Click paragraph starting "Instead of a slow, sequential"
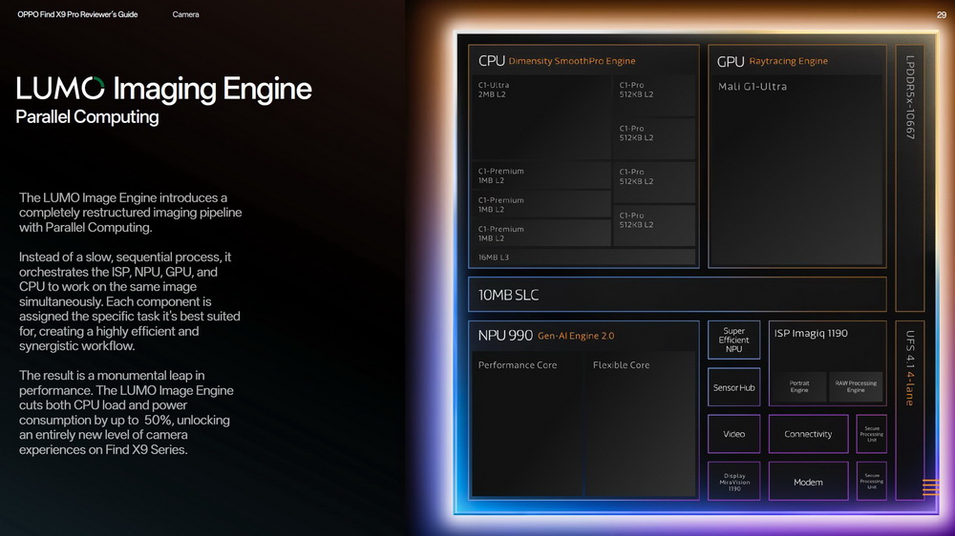This screenshot has width=955, height=536. point(129,301)
